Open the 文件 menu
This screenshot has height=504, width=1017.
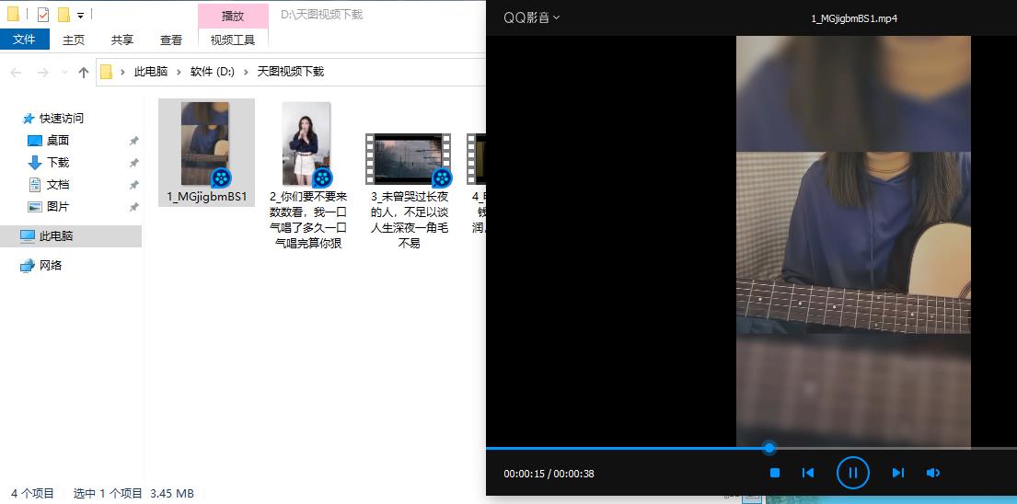tap(25, 40)
